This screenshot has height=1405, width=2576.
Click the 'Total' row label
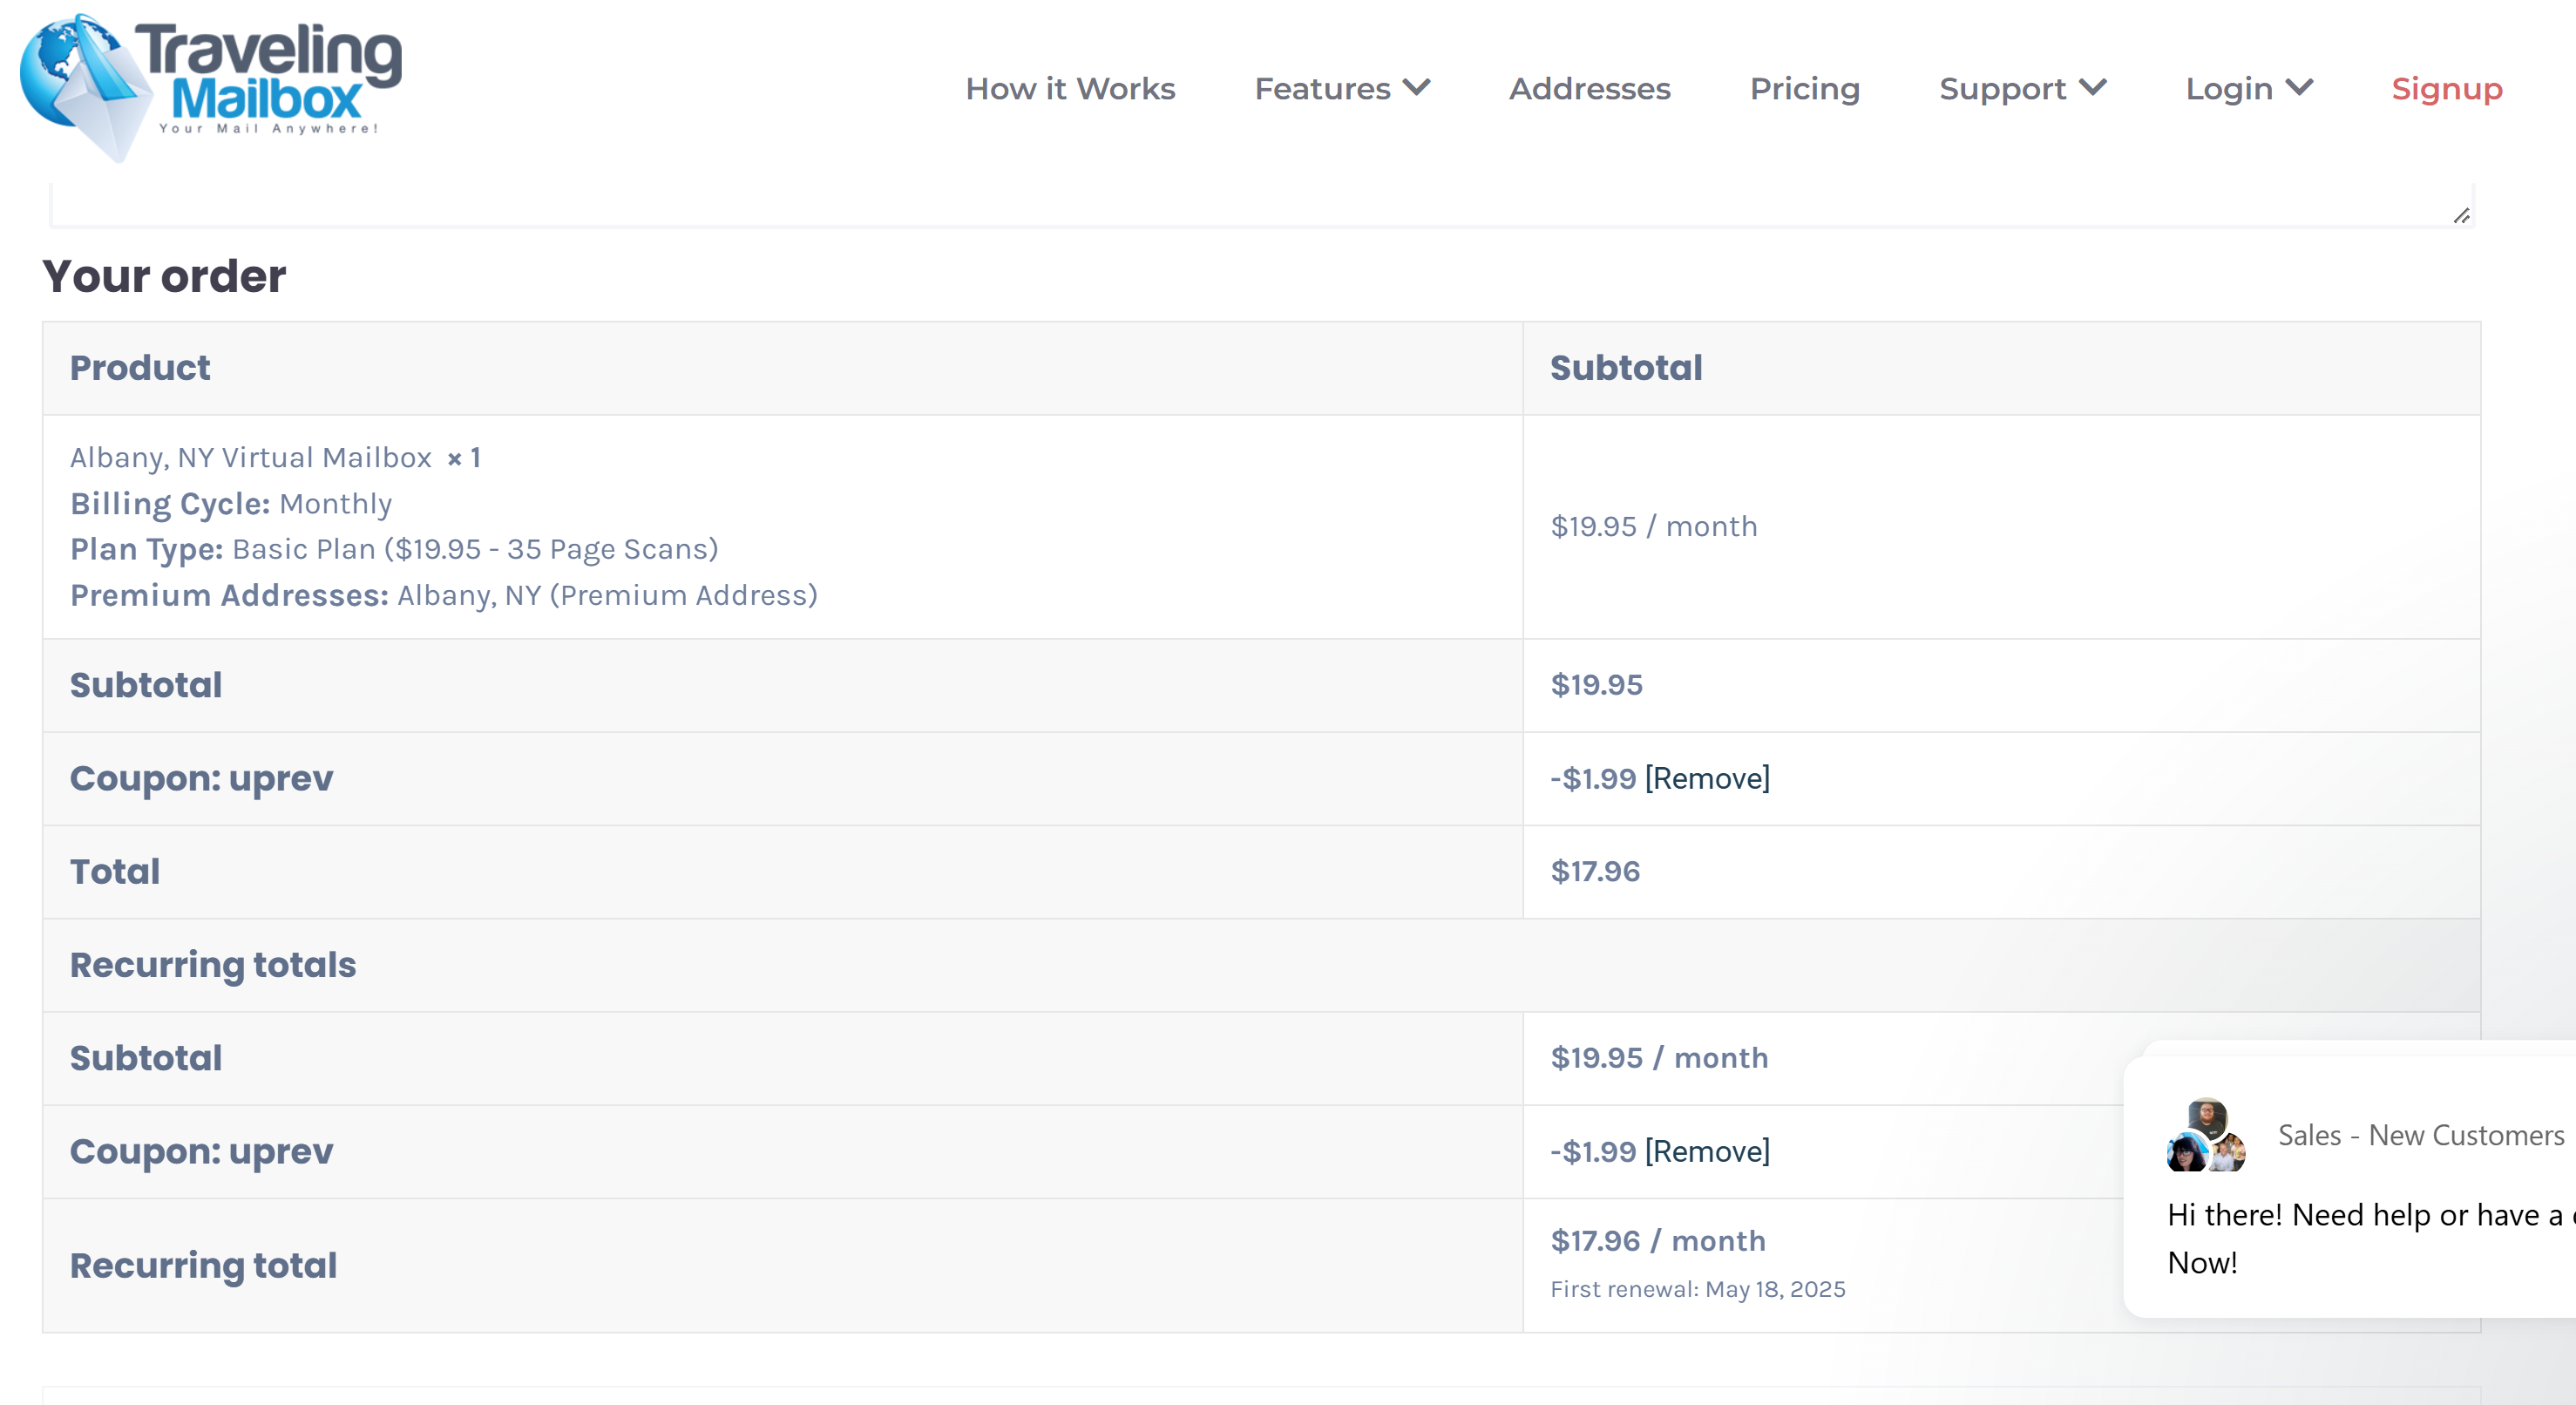[x=115, y=871]
